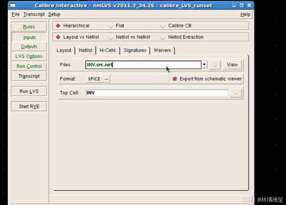Open the Run Control panel
This screenshot has height=205, width=286.
(29, 66)
